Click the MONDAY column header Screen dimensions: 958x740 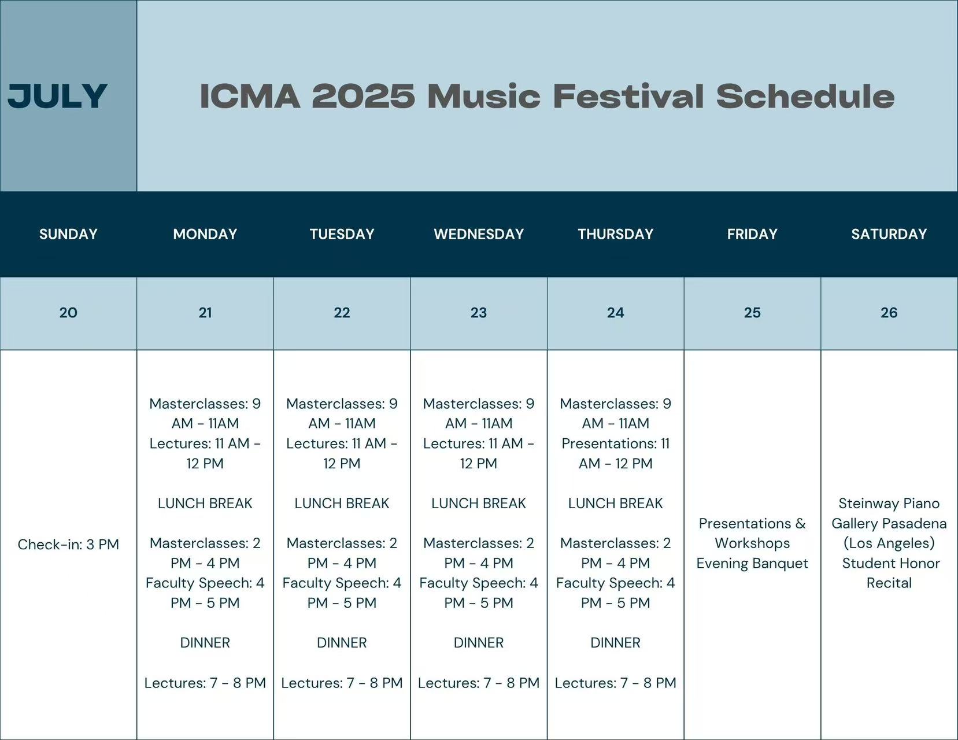tap(205, 234)
